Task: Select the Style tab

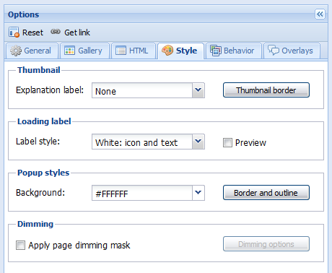Action: [181, 51]
